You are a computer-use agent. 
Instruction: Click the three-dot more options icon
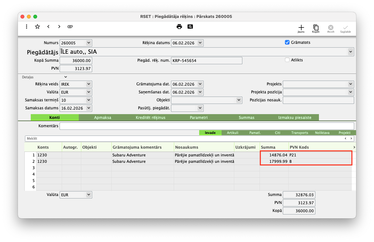27,27
